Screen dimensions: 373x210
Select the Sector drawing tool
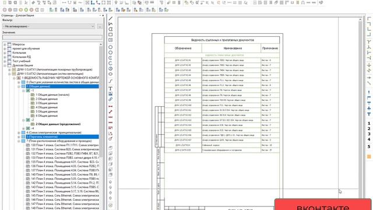pos(111,69)
